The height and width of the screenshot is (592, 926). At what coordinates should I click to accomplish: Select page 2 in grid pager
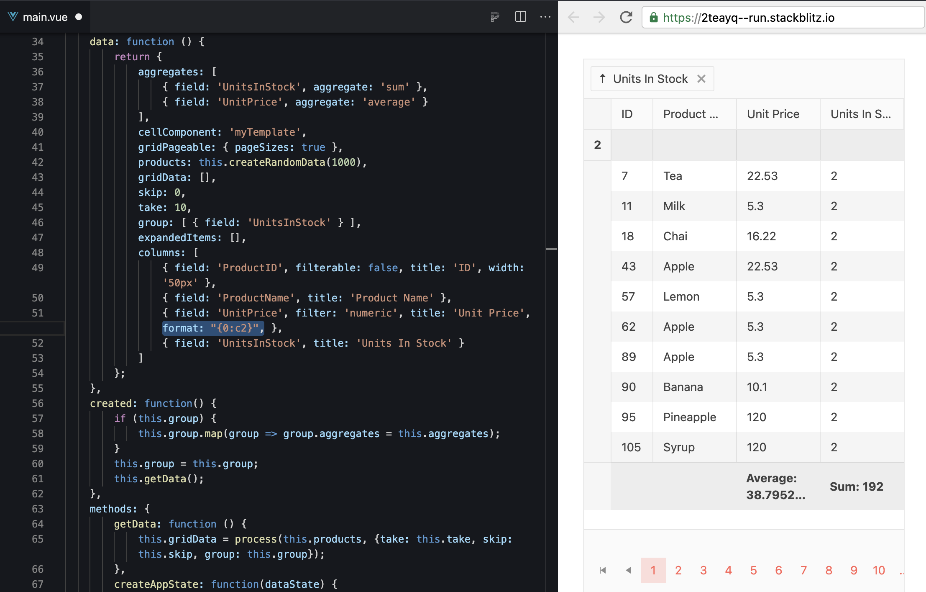point(678,570)
